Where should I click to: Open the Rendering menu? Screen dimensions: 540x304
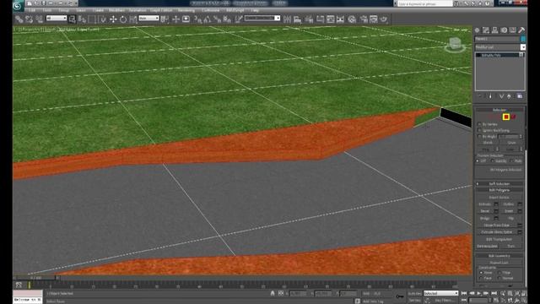tap(186, 10)
